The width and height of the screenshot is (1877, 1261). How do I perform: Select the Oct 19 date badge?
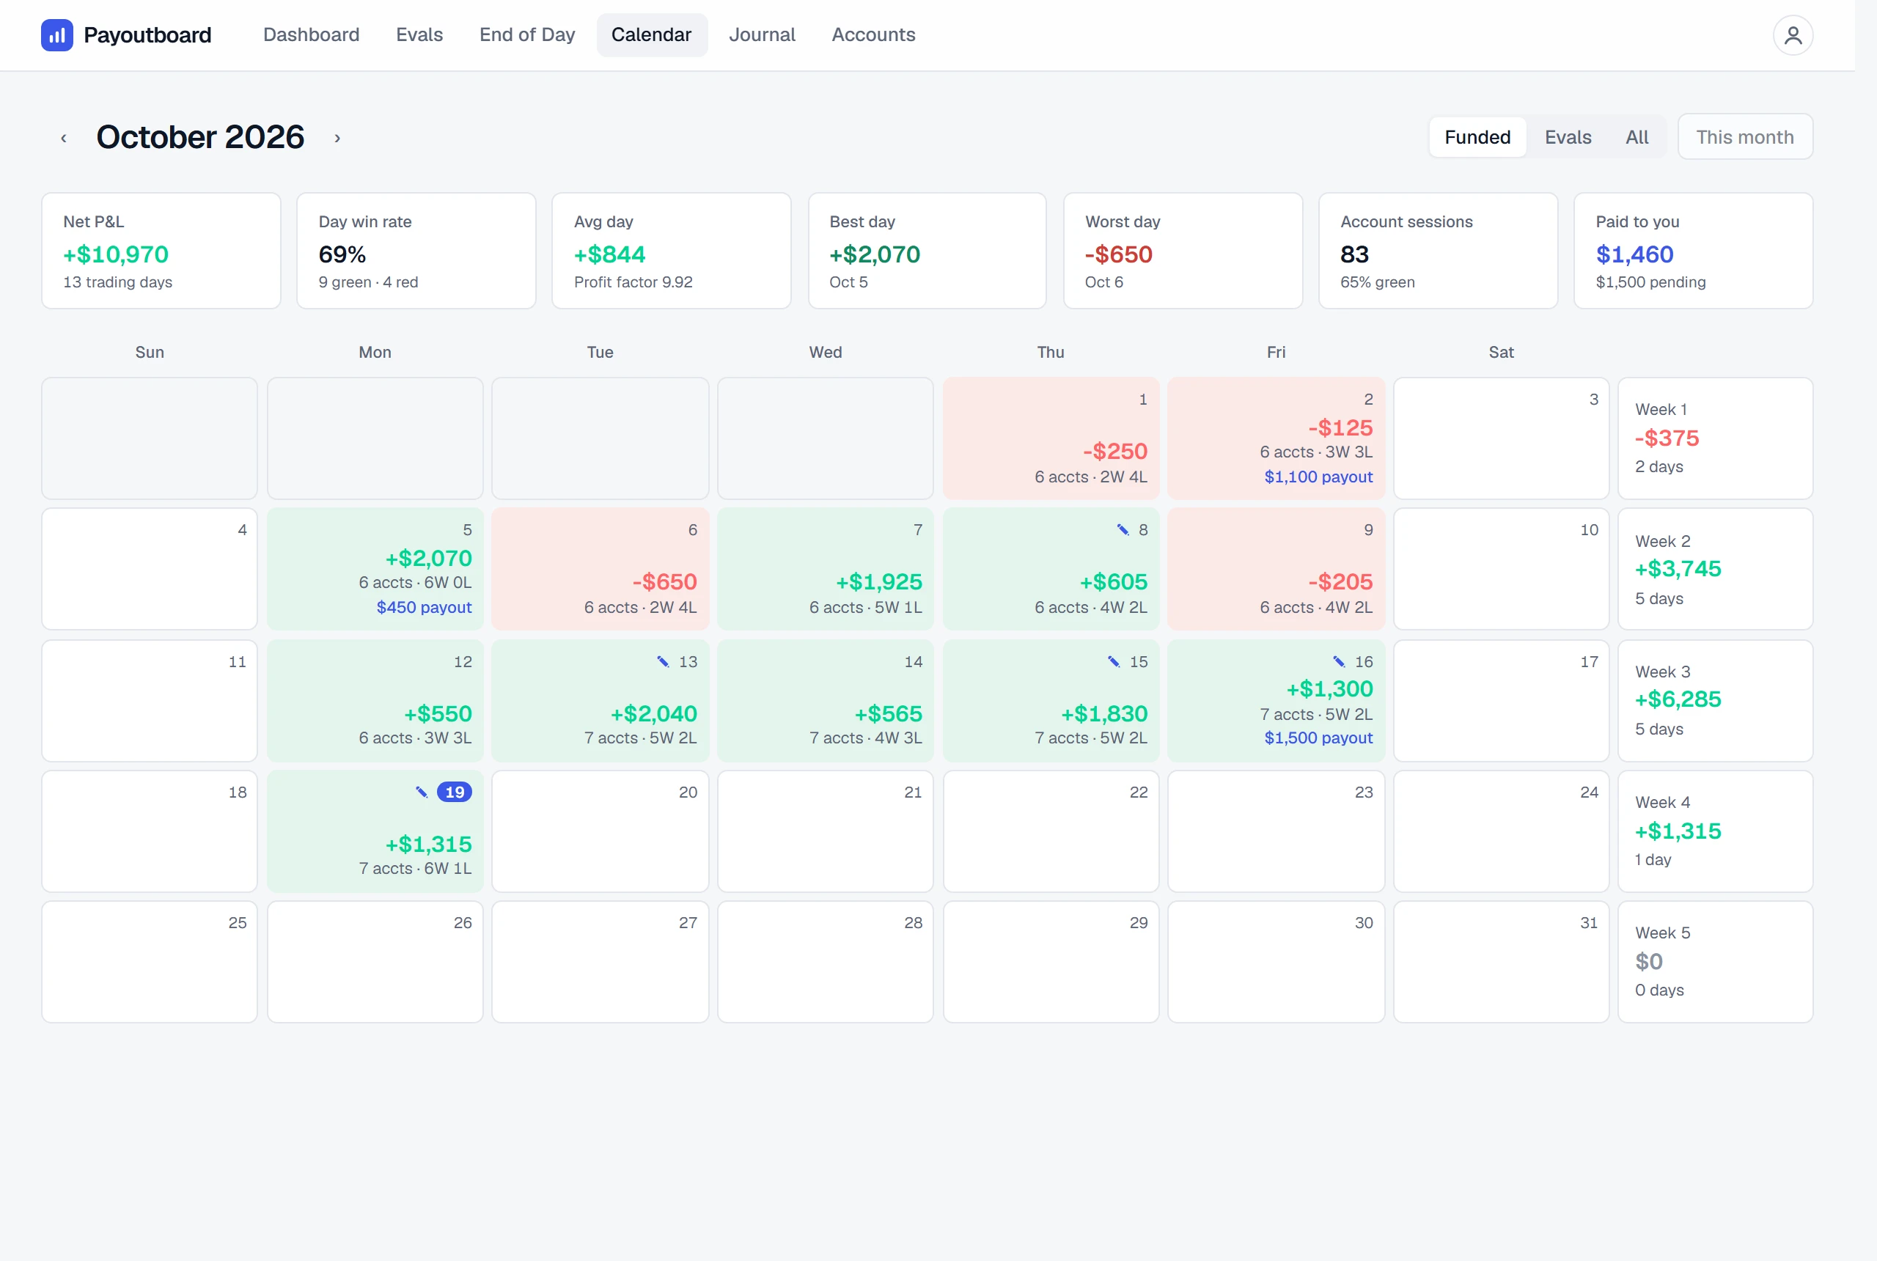pyautogui.click(x=455, y=791)
